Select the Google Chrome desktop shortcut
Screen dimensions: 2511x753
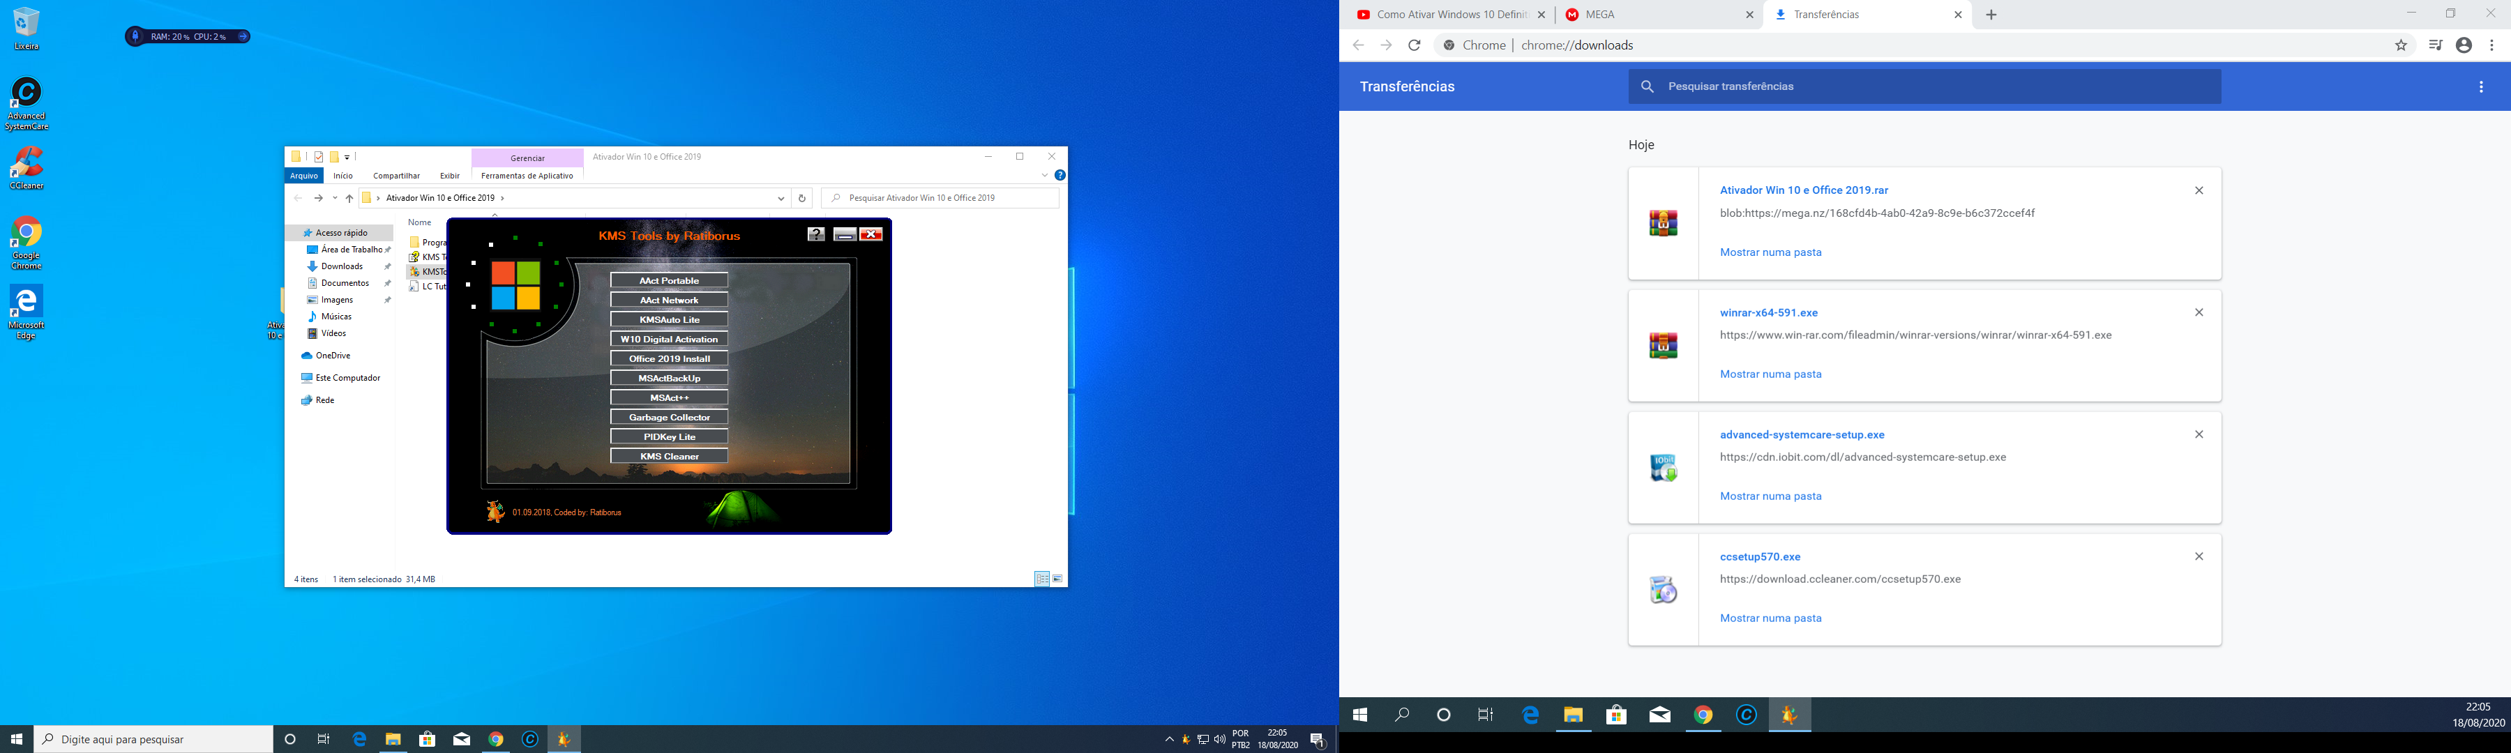[x=27, y=243]
